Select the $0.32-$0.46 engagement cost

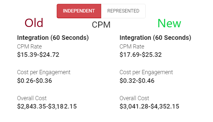click(137, 81)
